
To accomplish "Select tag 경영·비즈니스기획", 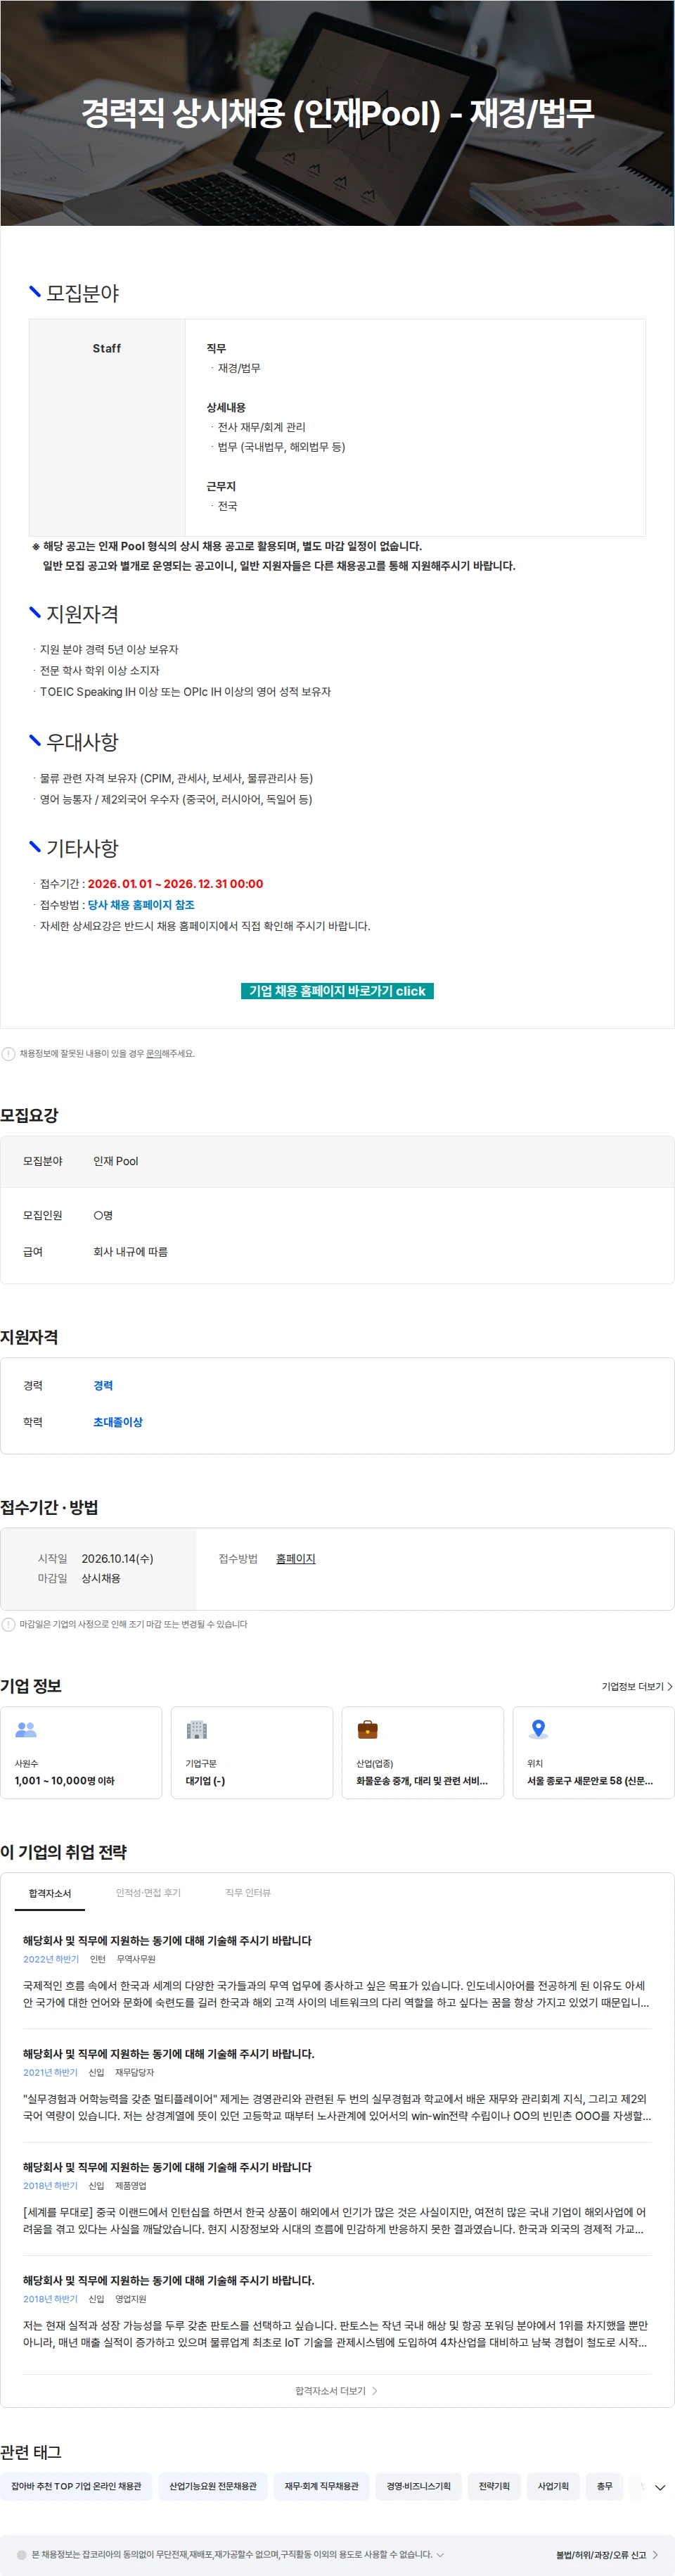I will [418, 2486].
